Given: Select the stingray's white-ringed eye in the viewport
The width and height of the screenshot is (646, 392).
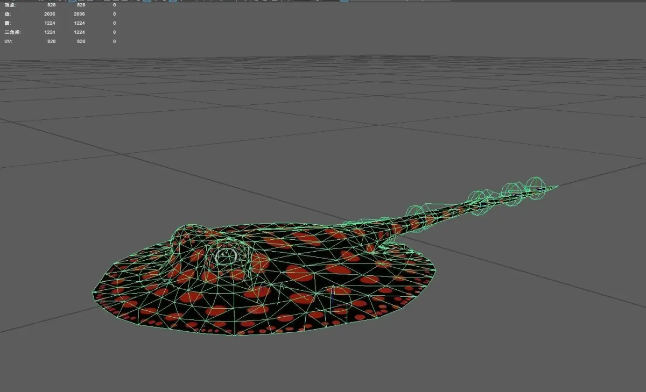Looking at the screenshot, I should [x=226, y=255].
